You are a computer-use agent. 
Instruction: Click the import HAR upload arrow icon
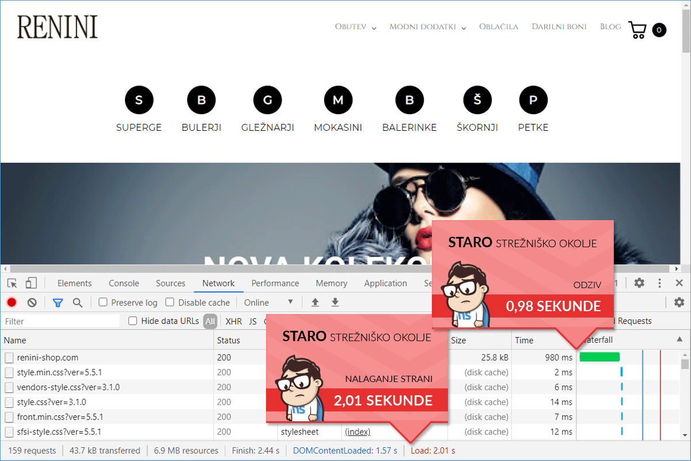click(x=315, y=303)
